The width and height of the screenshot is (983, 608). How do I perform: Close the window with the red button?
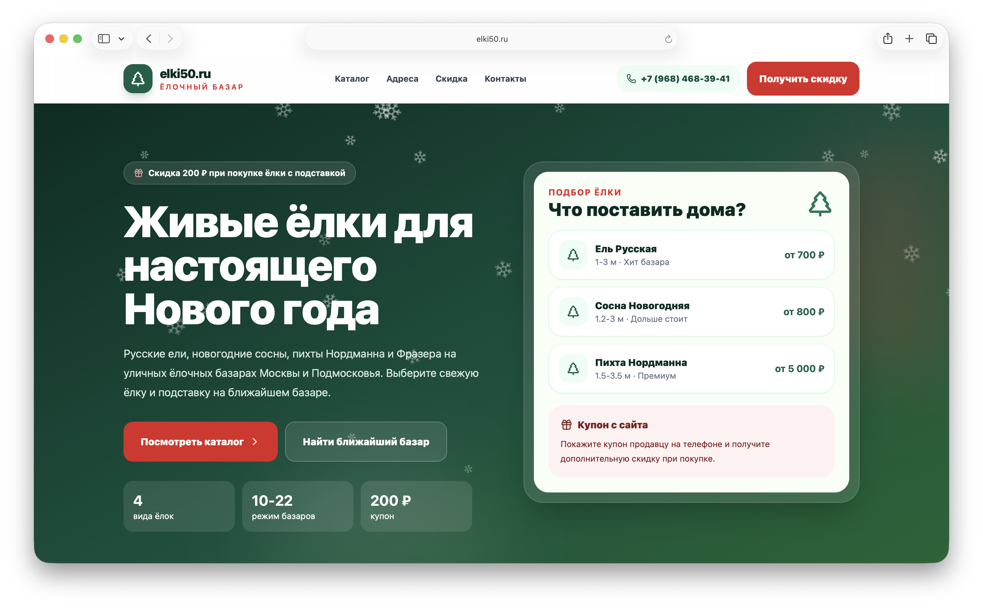(x=49, y=39)
